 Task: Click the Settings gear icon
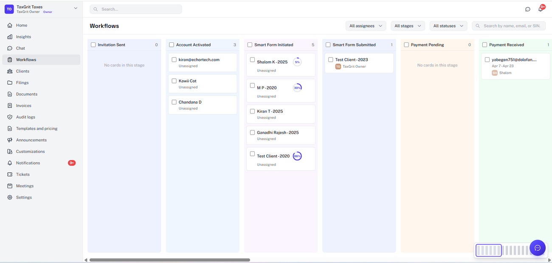pyautogui.click(x=10, y=197)
